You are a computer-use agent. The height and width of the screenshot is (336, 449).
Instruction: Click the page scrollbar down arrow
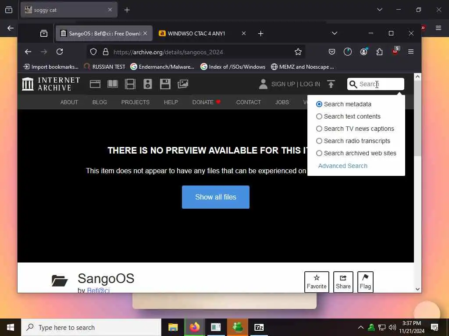pyautogui.click(x=417, y=289)
